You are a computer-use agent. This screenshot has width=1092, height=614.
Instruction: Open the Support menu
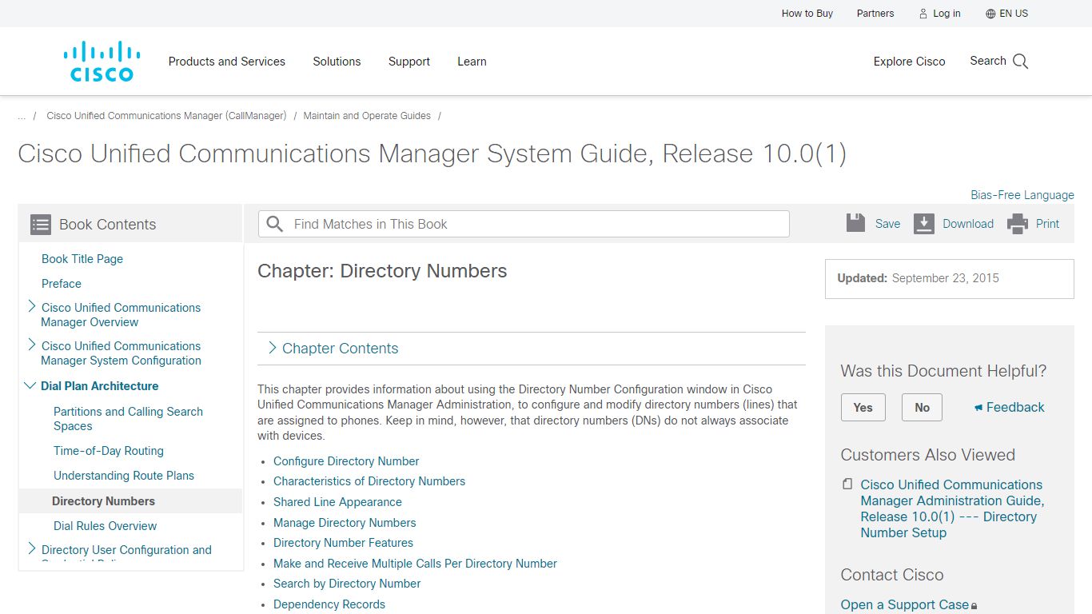tap(409, 62)
